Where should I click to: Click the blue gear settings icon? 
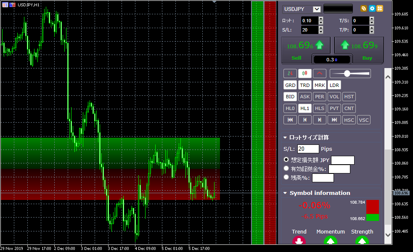click(372, 8)
